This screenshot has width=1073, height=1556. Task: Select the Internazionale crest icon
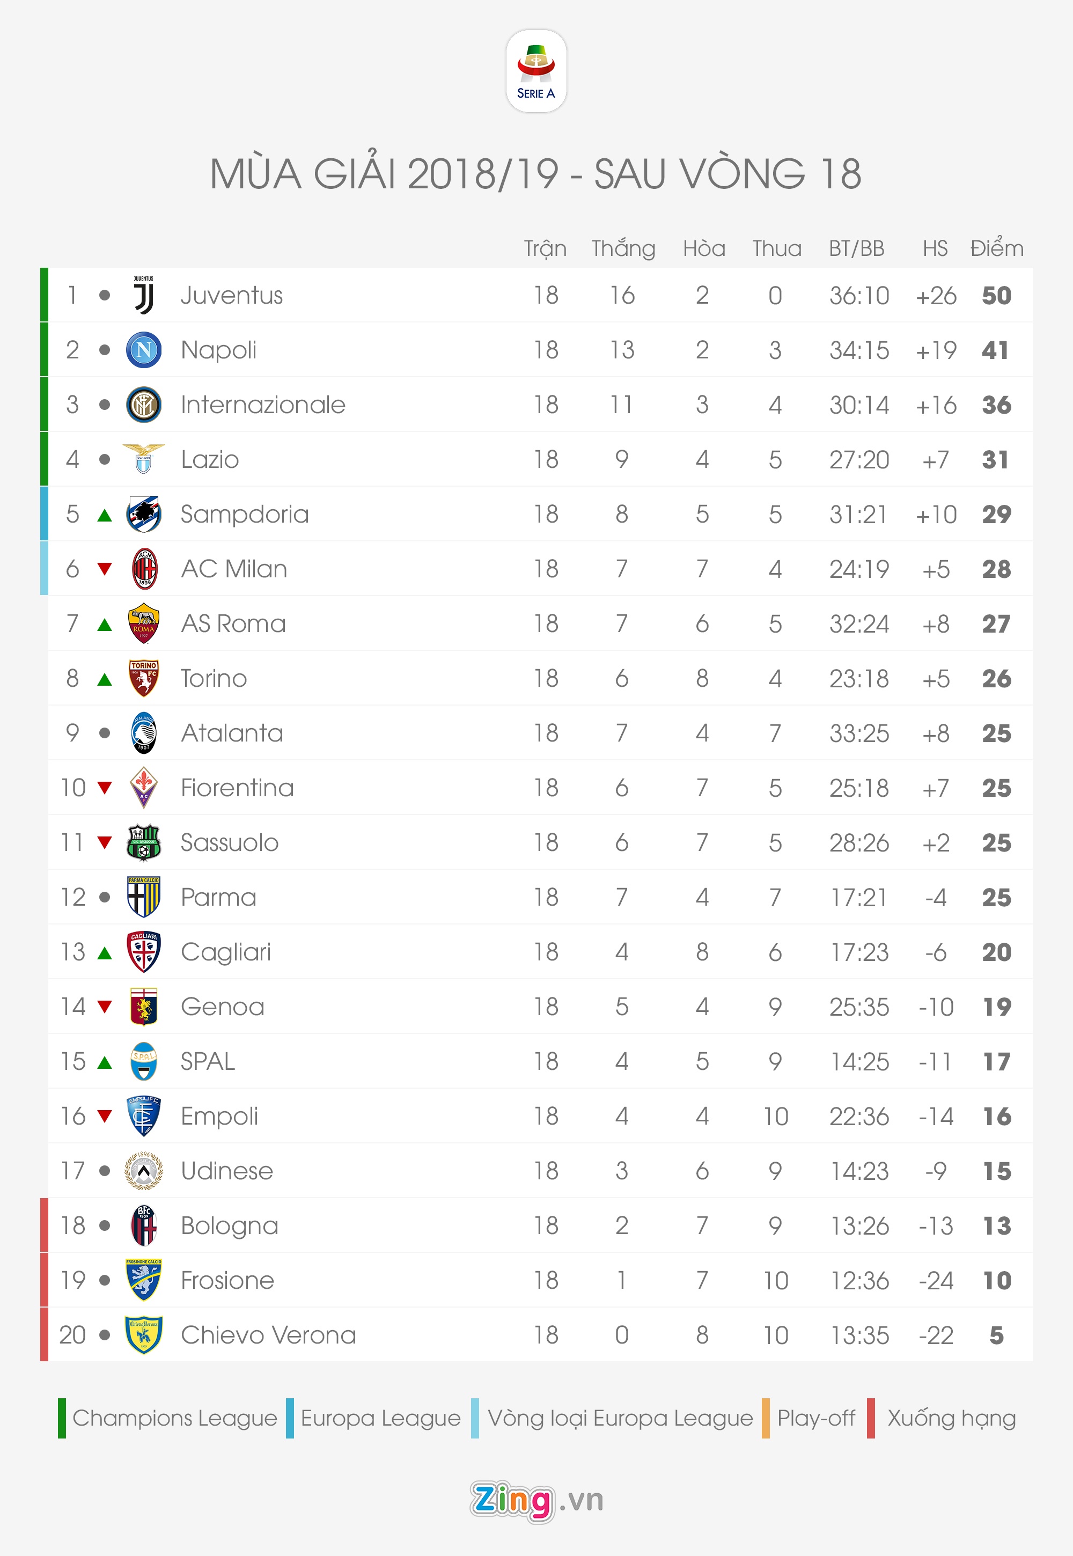coord(143,405)
